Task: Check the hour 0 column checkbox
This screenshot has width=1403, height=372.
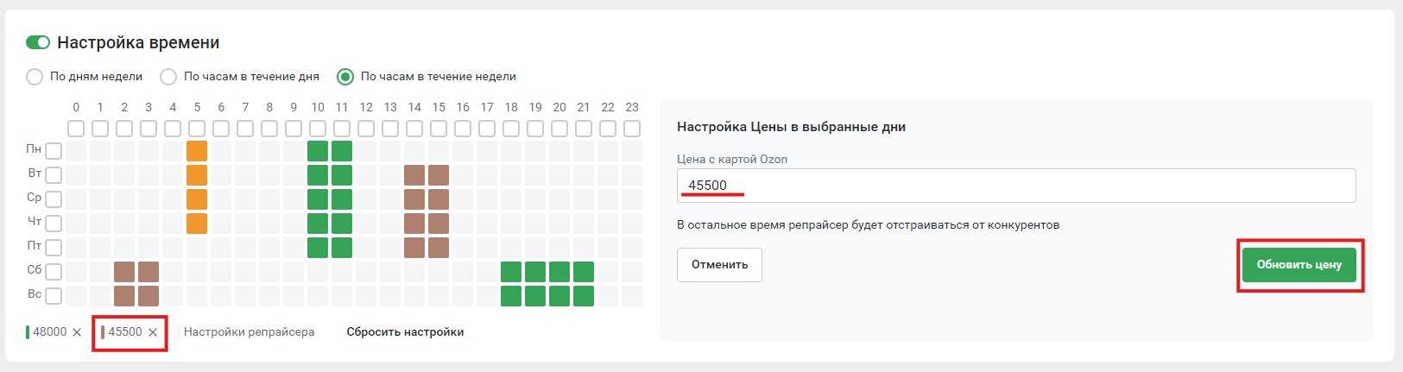Action: (x=76, y=129)
